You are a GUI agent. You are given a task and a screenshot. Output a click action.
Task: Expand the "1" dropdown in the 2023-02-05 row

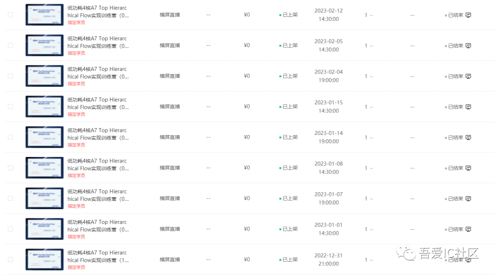368,46
